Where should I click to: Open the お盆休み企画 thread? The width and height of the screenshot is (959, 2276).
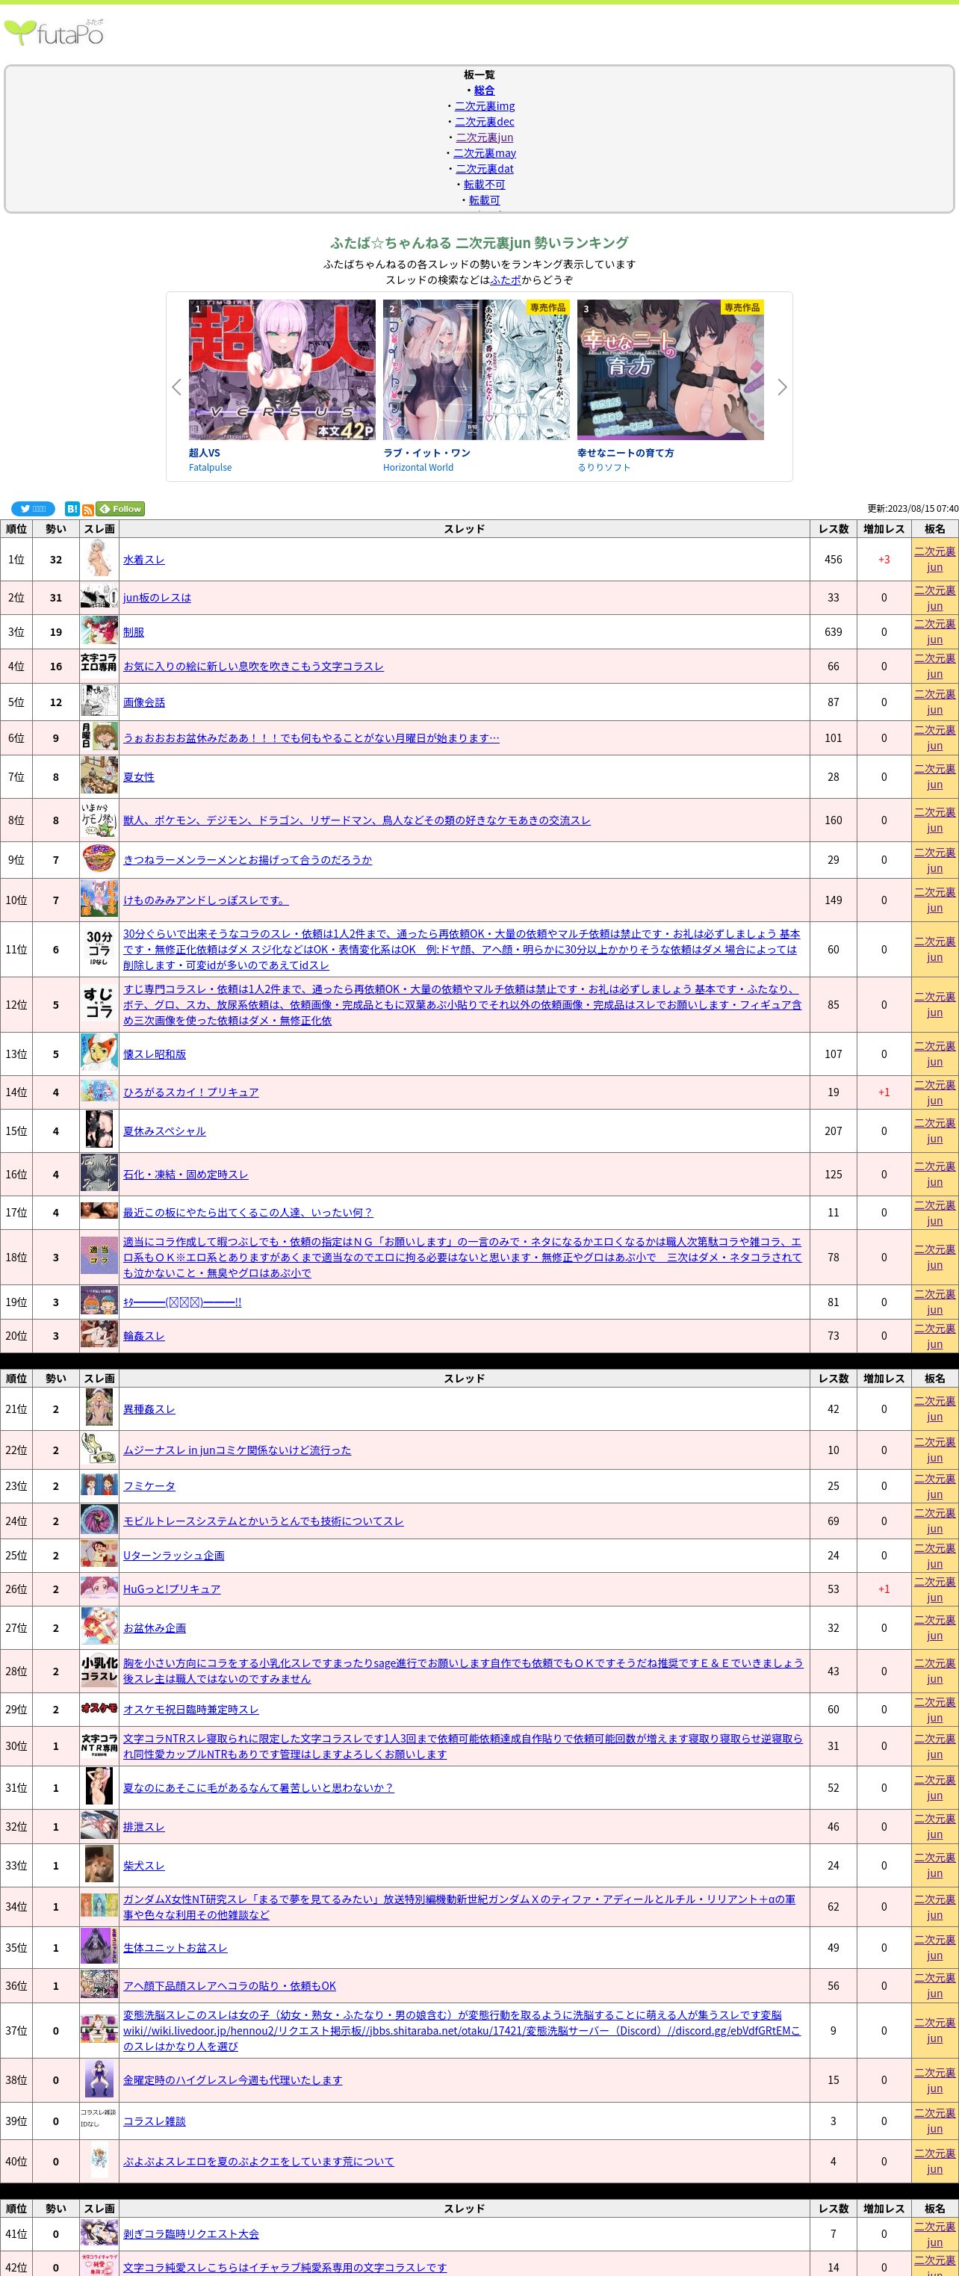[155, 1628]
